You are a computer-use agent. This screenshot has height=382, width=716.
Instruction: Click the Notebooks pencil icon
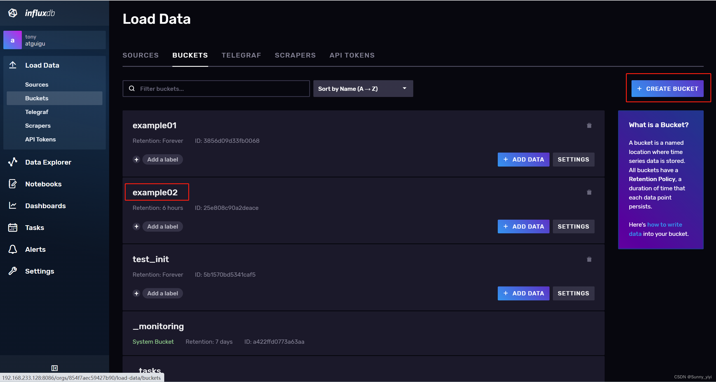coord(13,184)
